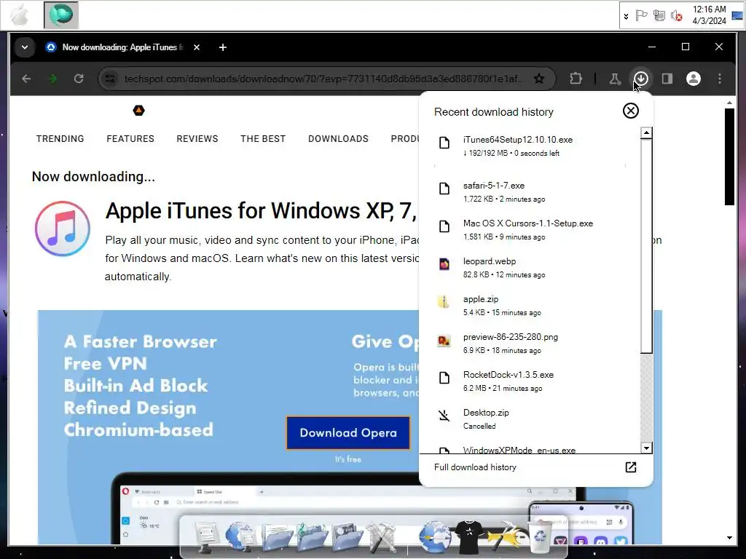Screen dimensions: 746x559
Task: Open the Extensions puzzle icon
Action: click(x=576, y=79)
